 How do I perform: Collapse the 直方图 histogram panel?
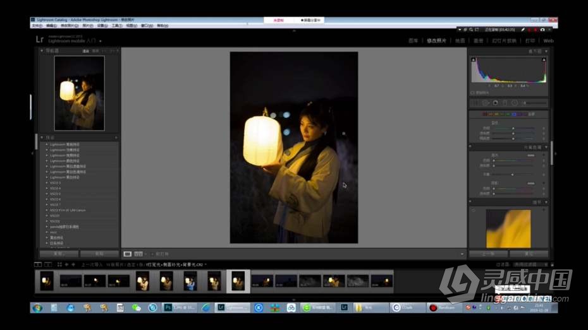pyautogui.click(x=546, y=51)
